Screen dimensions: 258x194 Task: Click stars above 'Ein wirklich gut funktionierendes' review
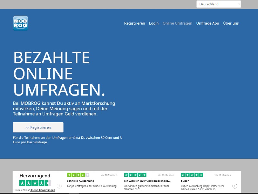click(135, 175)
